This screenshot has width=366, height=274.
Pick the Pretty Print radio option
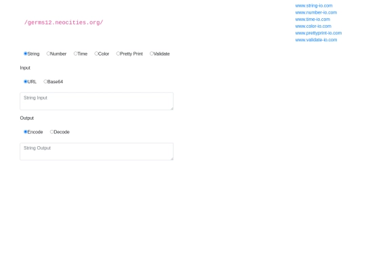(118, 53)
